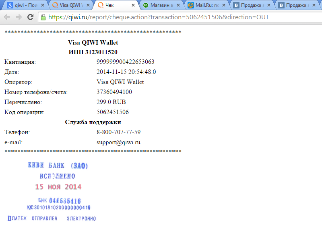Click the 'ИНН 3123011520' heading
Image resolution: width=322 pixels, height=241 pixels.
click(x=93, y=52)
